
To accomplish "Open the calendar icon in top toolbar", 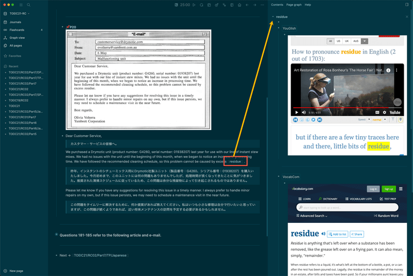I will pyautogui.click(x=209, y=5).
